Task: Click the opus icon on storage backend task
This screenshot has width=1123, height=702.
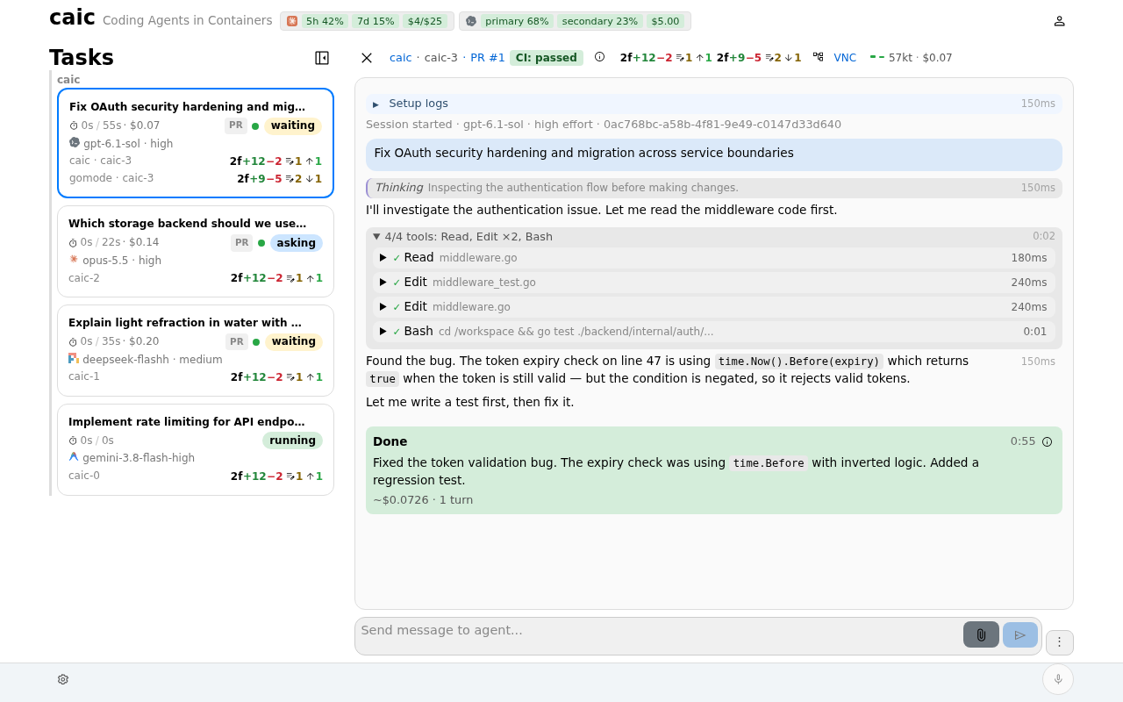Action: click(x=74, y=260)
